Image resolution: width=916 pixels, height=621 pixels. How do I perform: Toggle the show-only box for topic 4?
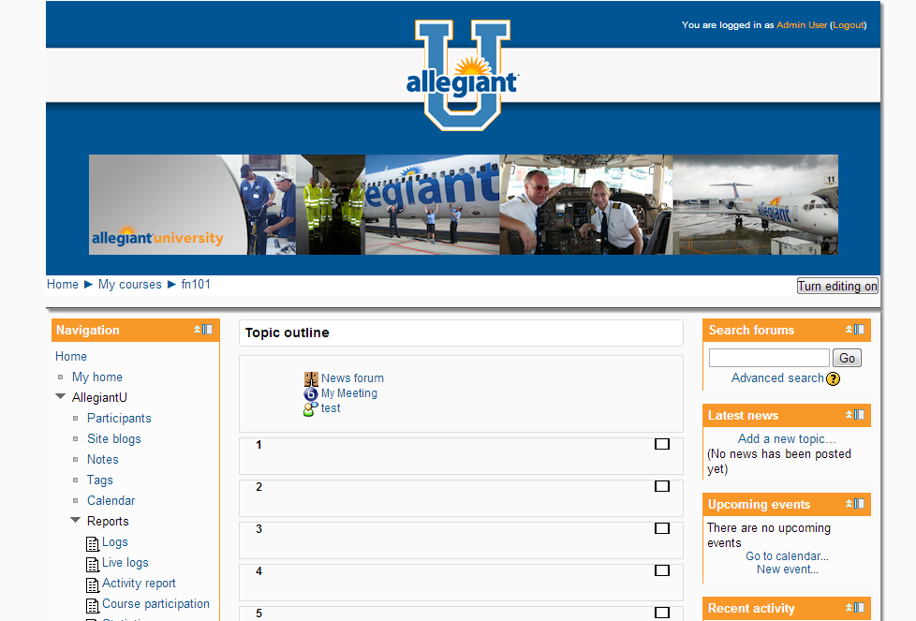pyautogui.click(x=662, y=570)
